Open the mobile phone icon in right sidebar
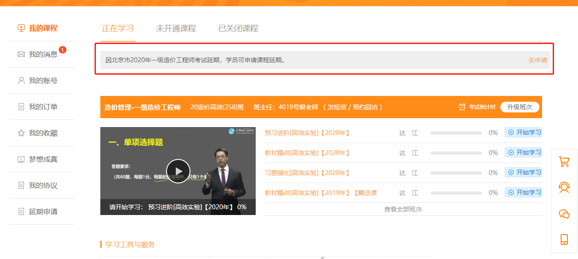Screen dimensions: 578x259 pyautogui.click(x=564, y=239)
